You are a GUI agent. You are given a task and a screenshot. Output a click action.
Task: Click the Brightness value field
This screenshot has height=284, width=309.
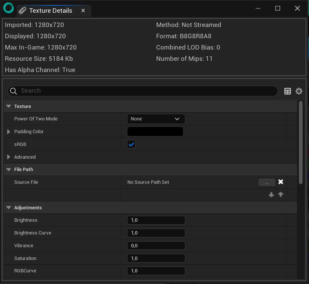click(x=156, y=220)
